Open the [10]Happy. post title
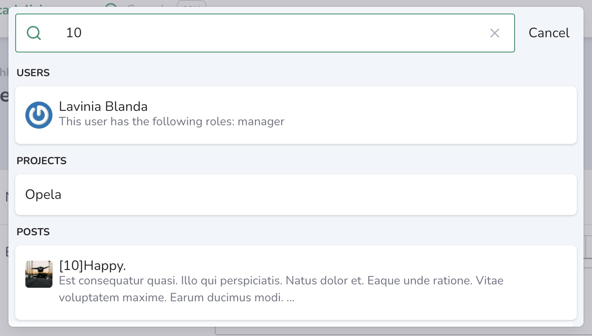592x336 pixels. click(x=93, y=266)
